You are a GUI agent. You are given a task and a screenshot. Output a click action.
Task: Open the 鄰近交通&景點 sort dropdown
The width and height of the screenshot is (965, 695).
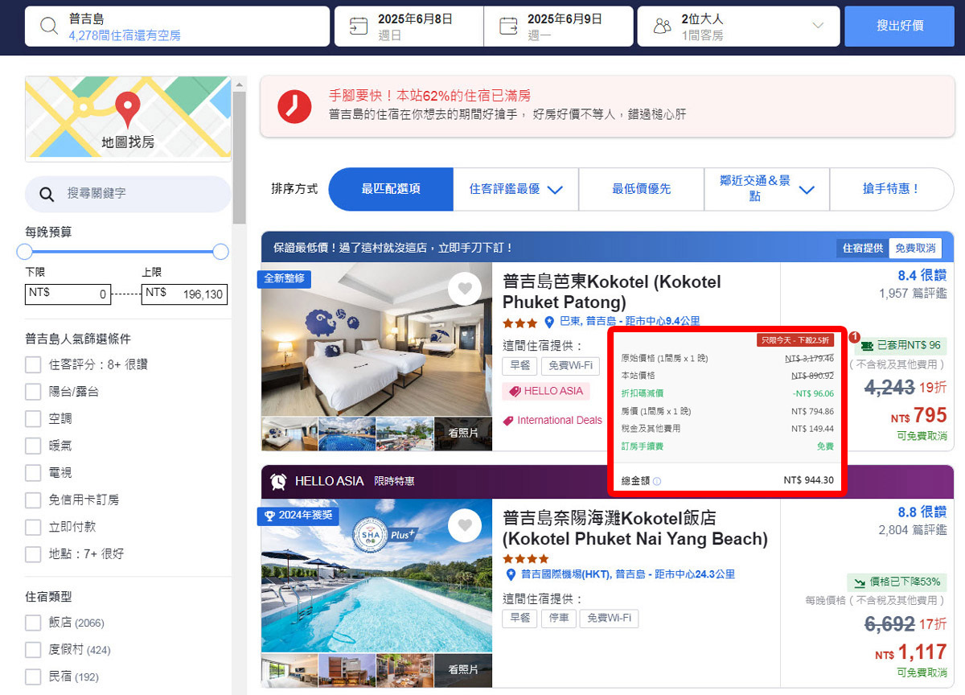pyautogui.click(x=766, y=189)
